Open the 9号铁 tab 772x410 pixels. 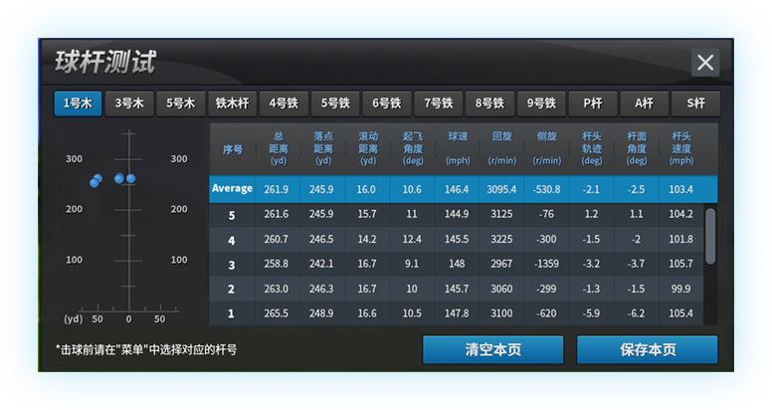point(541,103)
